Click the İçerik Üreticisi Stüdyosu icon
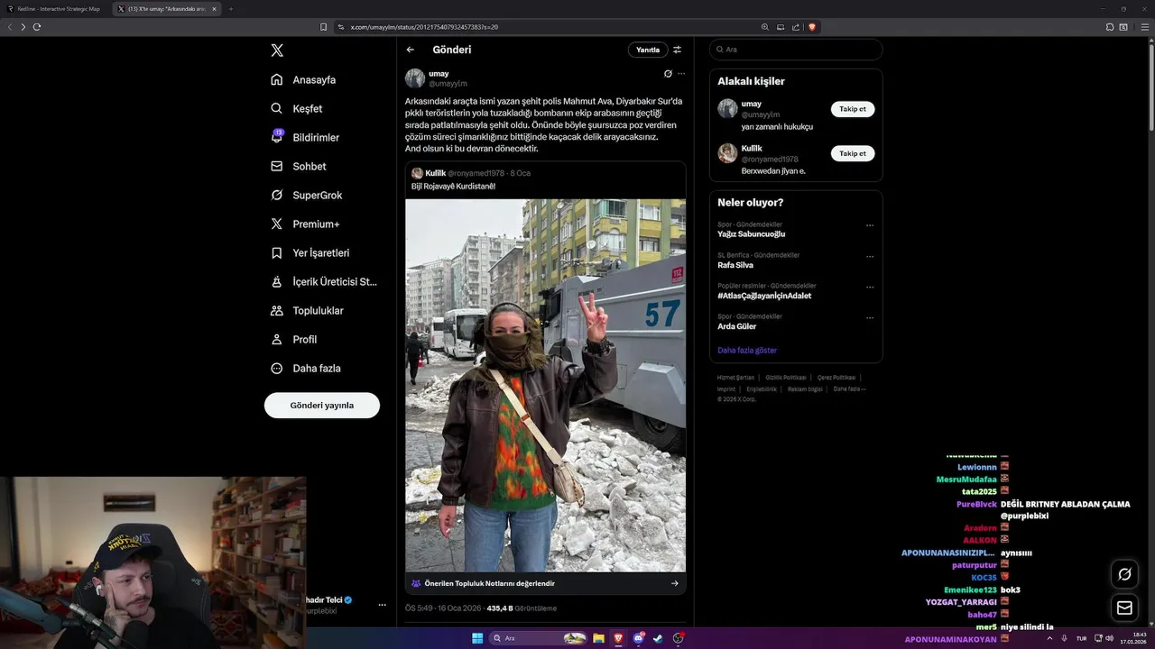1155x649 pixels. (x=277, y=282)
